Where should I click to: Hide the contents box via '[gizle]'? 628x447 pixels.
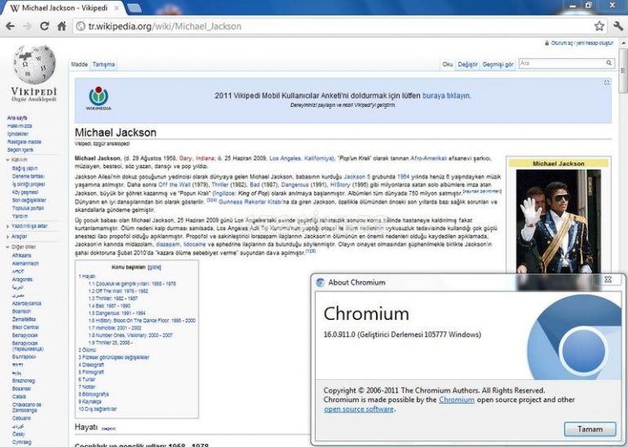click(x=155, y=268)
